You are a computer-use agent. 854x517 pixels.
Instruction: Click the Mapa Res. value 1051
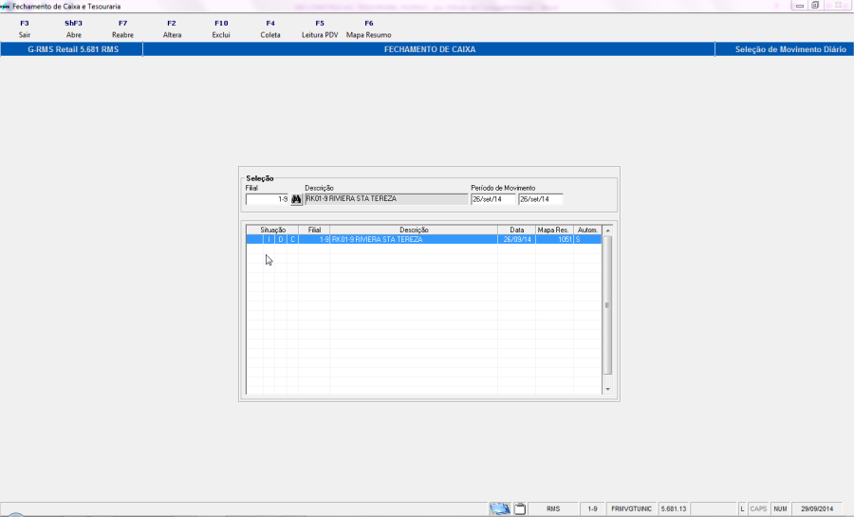554,239
